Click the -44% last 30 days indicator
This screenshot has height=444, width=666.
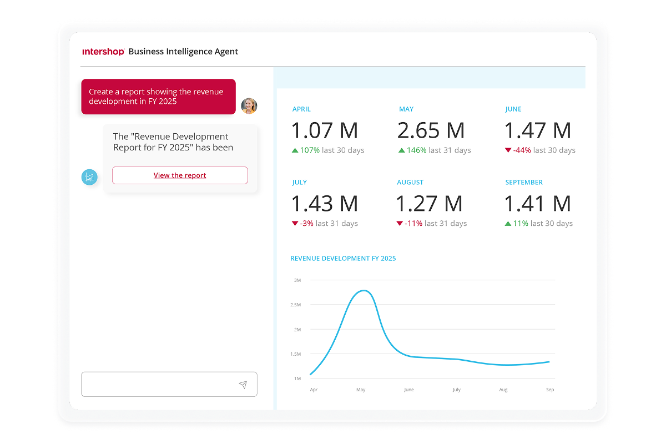pyautogui.click(x=540, y=150)
